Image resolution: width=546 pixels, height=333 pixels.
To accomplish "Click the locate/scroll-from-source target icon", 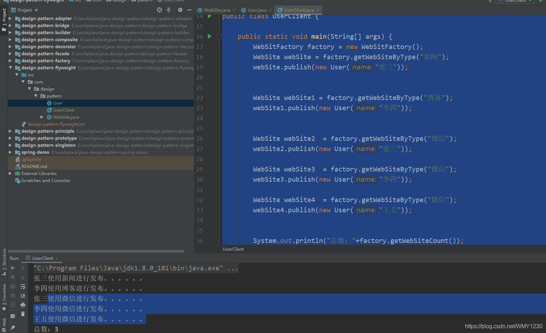I will (x=159, y=10).
